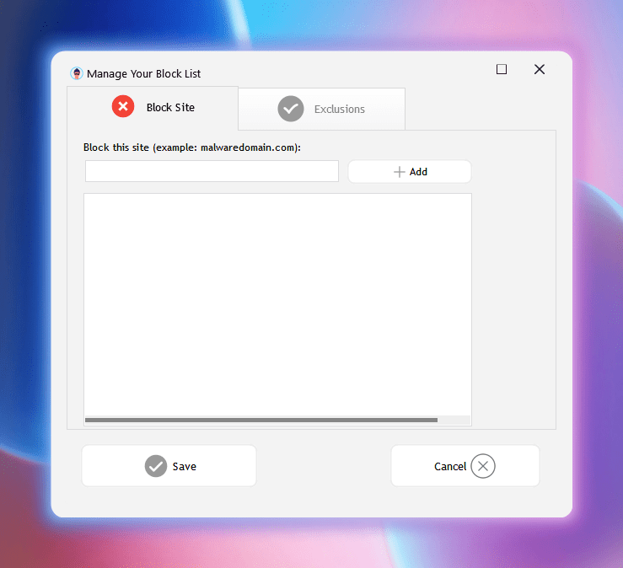Click the "Manage Your Block List" title text

pyautogui.click(x=144, y=74)
